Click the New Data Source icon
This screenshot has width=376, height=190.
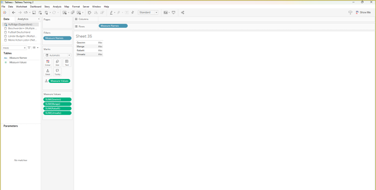[40, 12]
